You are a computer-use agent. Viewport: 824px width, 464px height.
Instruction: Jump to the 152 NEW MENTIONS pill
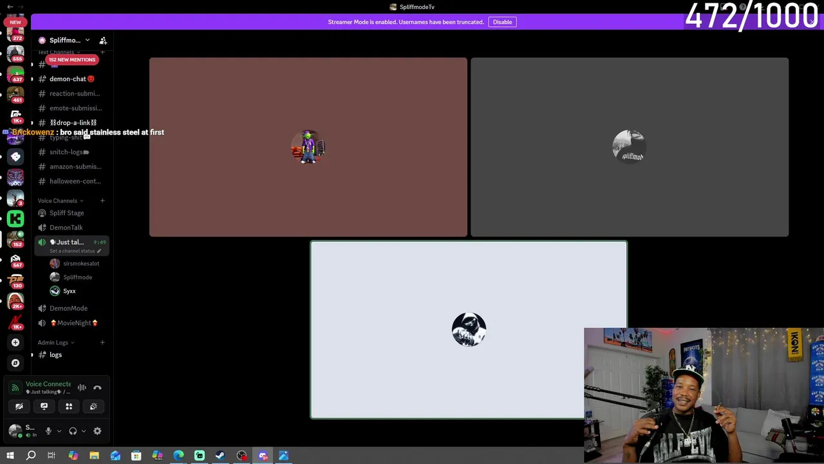click(x=71, y=59)
